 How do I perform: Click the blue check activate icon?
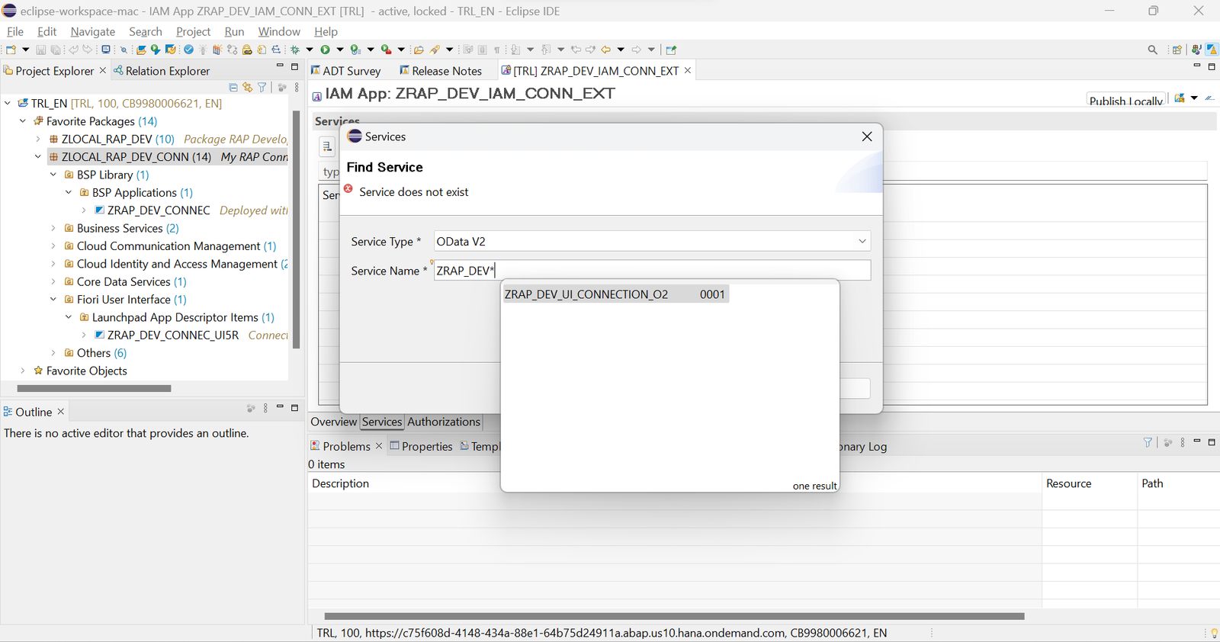tap(188, 50)
